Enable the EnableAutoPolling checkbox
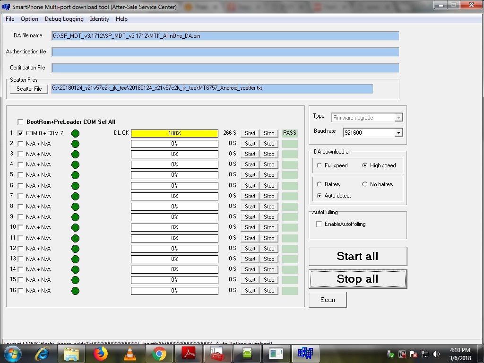The image size is (484, 363). pyautogui.click(x=319, y=224)
